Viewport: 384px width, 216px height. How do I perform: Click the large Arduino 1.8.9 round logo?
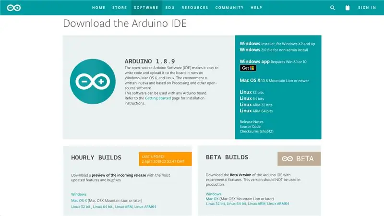pos(93,81)
